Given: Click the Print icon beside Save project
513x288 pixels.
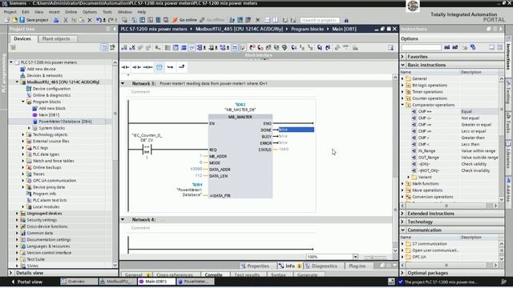Looking at the screenshot, I should [x=56, y=20].
